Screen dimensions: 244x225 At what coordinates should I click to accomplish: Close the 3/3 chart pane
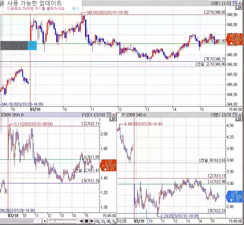240,115
